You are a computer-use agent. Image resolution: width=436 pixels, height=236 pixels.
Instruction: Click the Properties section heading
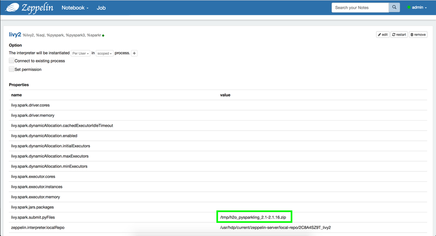(x=19, y=85)
